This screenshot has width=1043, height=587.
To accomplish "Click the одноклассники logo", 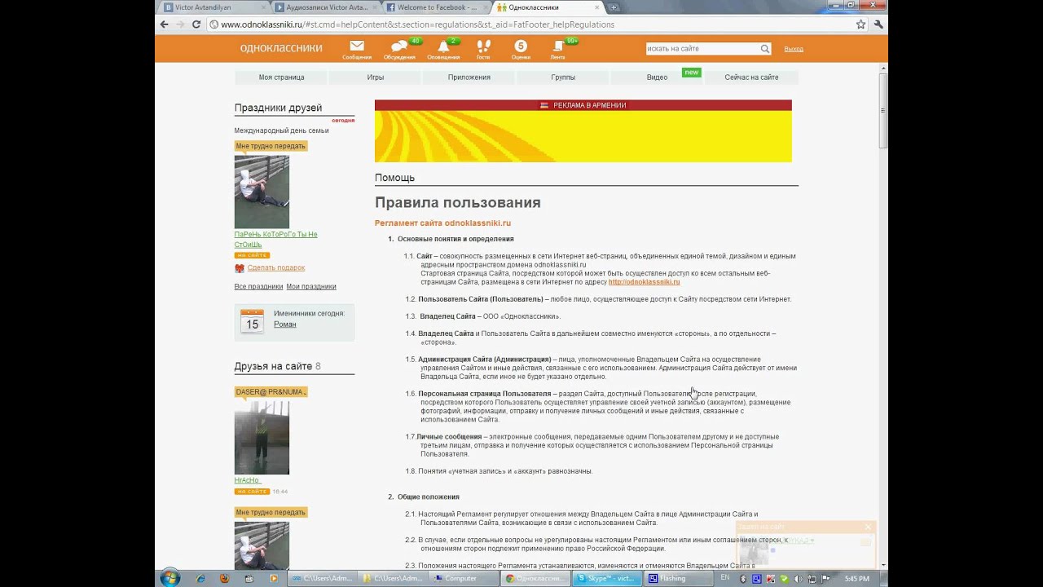I will click(281, 48).
